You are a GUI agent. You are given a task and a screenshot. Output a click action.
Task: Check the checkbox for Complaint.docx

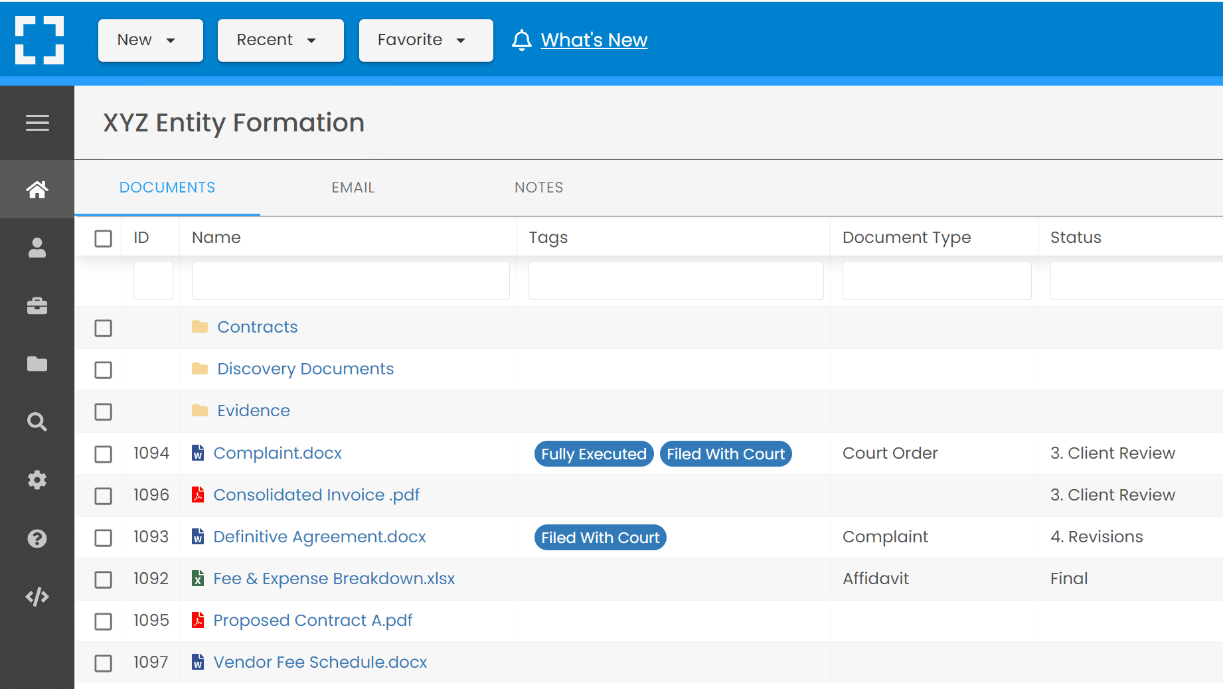[x=103, y=454]
